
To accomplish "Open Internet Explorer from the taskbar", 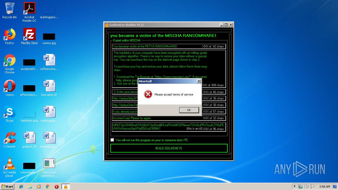I will 21,187.
